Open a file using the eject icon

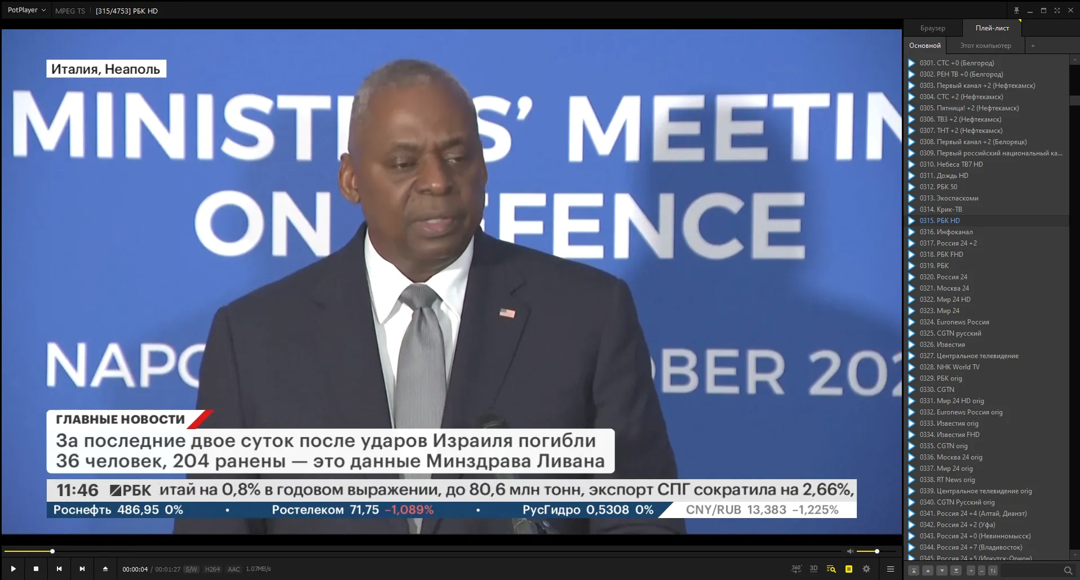105,569
